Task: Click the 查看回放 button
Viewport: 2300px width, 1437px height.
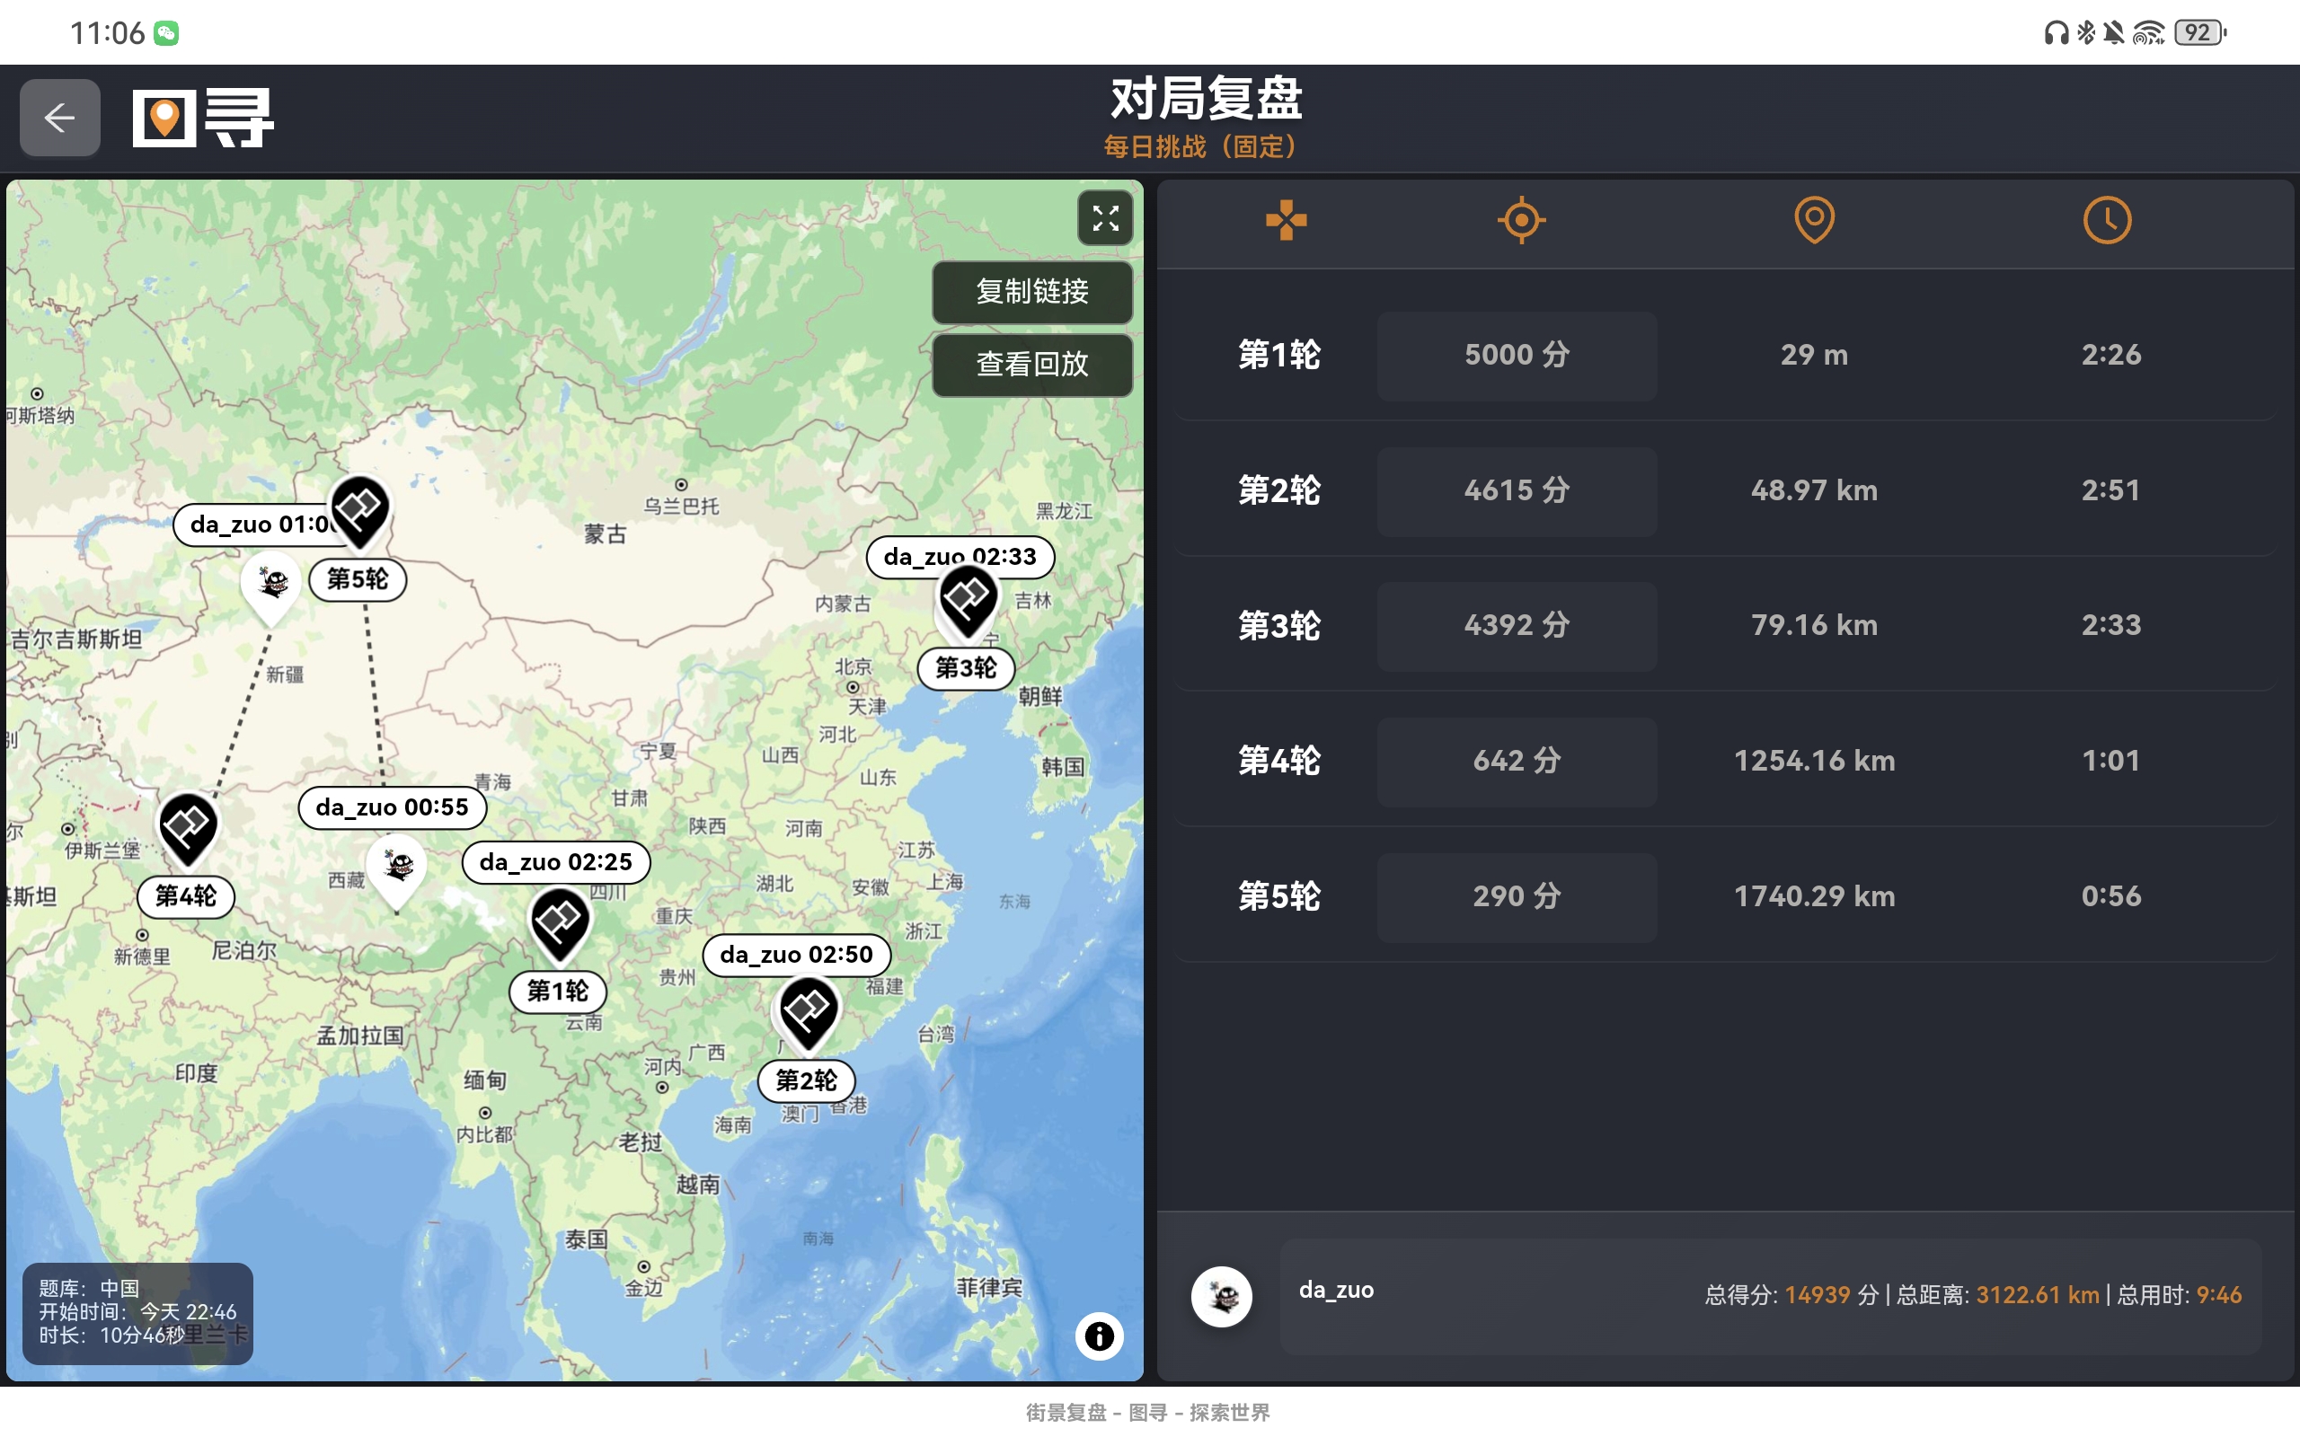Action: tap(1032, 364)
